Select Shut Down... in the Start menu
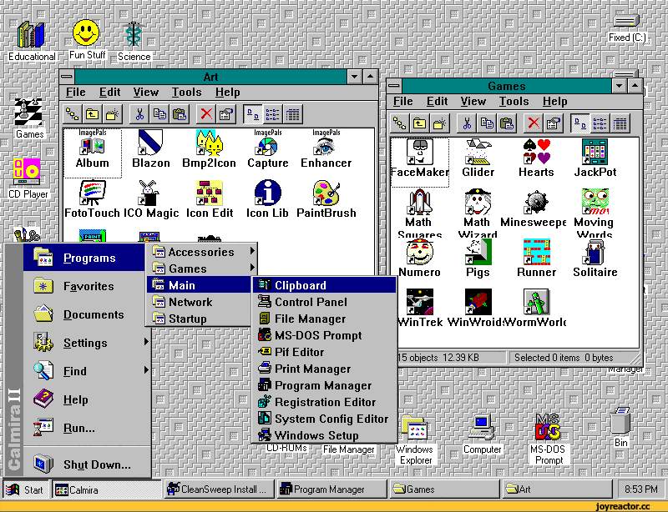The width and height of the screenshot is (668, 512). [x=87, y=464]
